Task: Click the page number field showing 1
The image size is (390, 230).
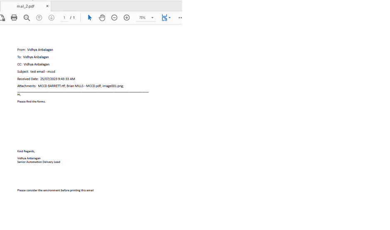Action: coord(64,18)
